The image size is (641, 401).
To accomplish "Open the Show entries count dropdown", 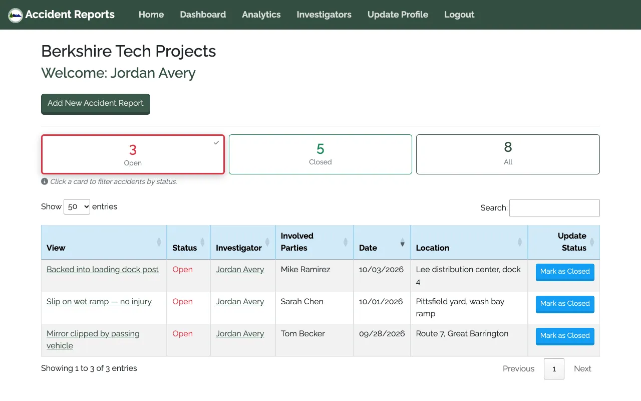I will click(77, 207).
